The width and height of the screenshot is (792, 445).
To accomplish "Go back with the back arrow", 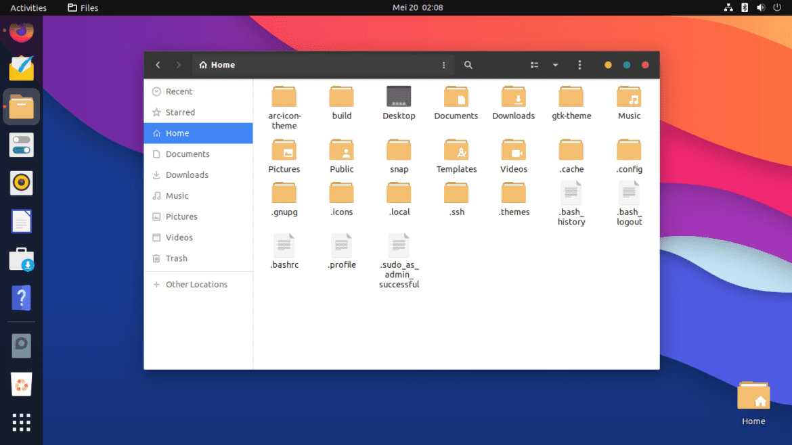I will 158,65.
